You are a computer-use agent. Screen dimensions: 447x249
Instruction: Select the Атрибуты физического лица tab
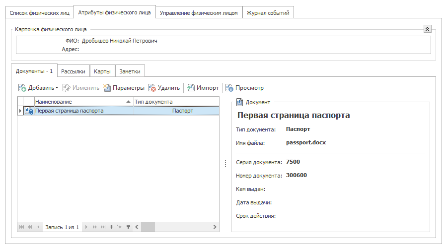tap(115, 12)
